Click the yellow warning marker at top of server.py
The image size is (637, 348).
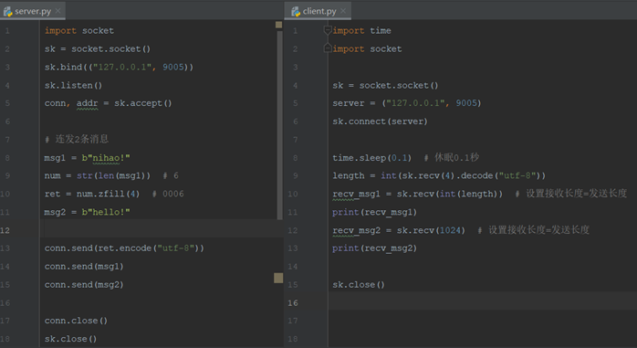pos(278,25)
